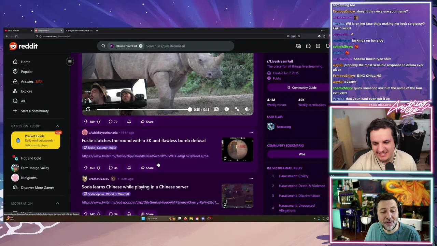Upvote the Soda post with 342 votes
The height and width of the screenshot is (246, 437).
[85, 214]
